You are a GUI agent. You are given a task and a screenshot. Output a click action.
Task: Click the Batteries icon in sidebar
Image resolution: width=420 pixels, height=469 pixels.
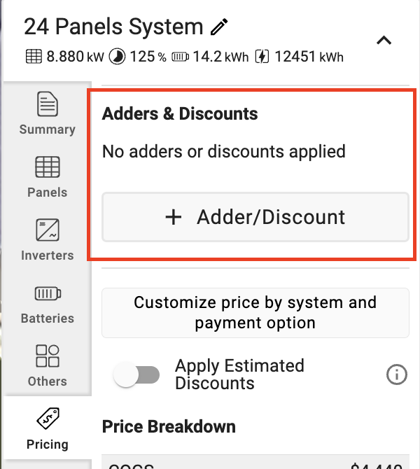pos(48,293)
